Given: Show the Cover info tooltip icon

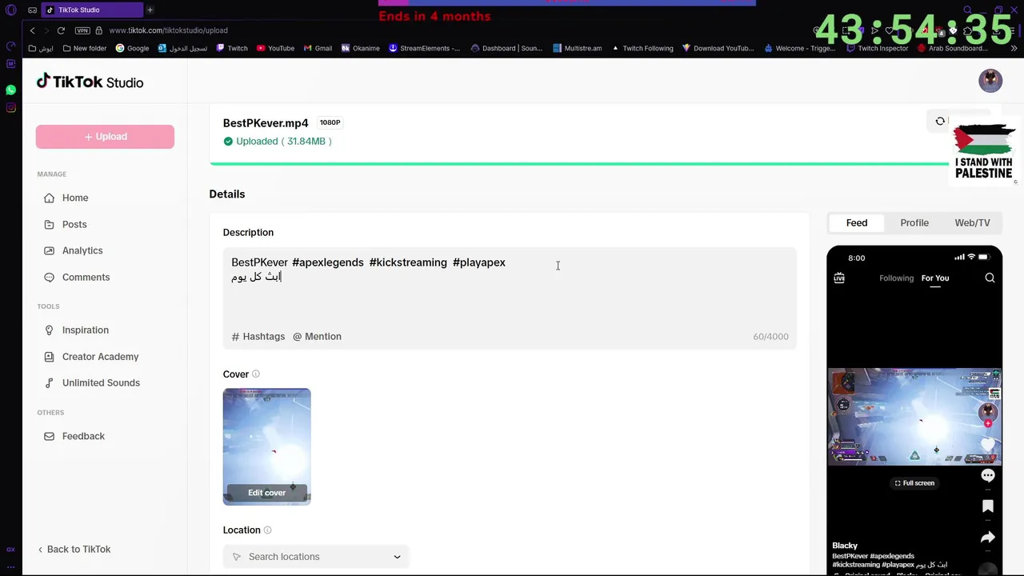Looking at the screenshot, I should coord(256,374).
